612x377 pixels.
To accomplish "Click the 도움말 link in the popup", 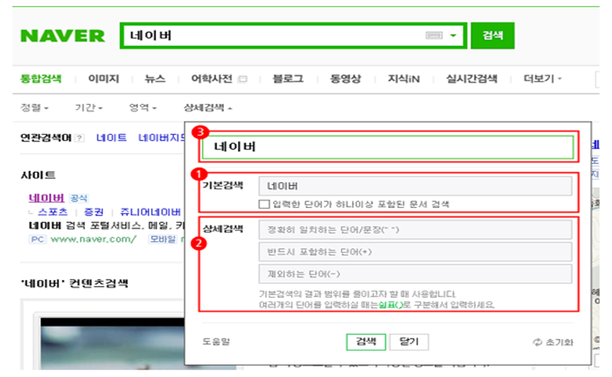I will pos(216,342).
